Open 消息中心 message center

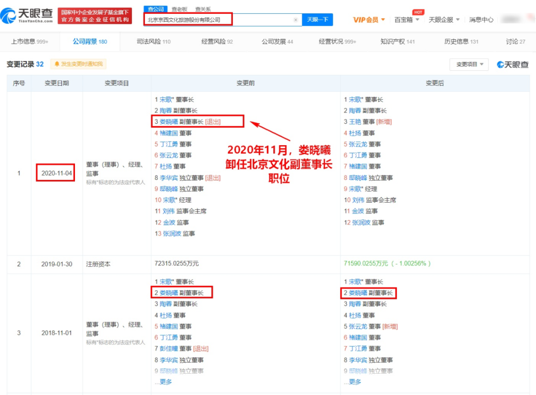481,20
